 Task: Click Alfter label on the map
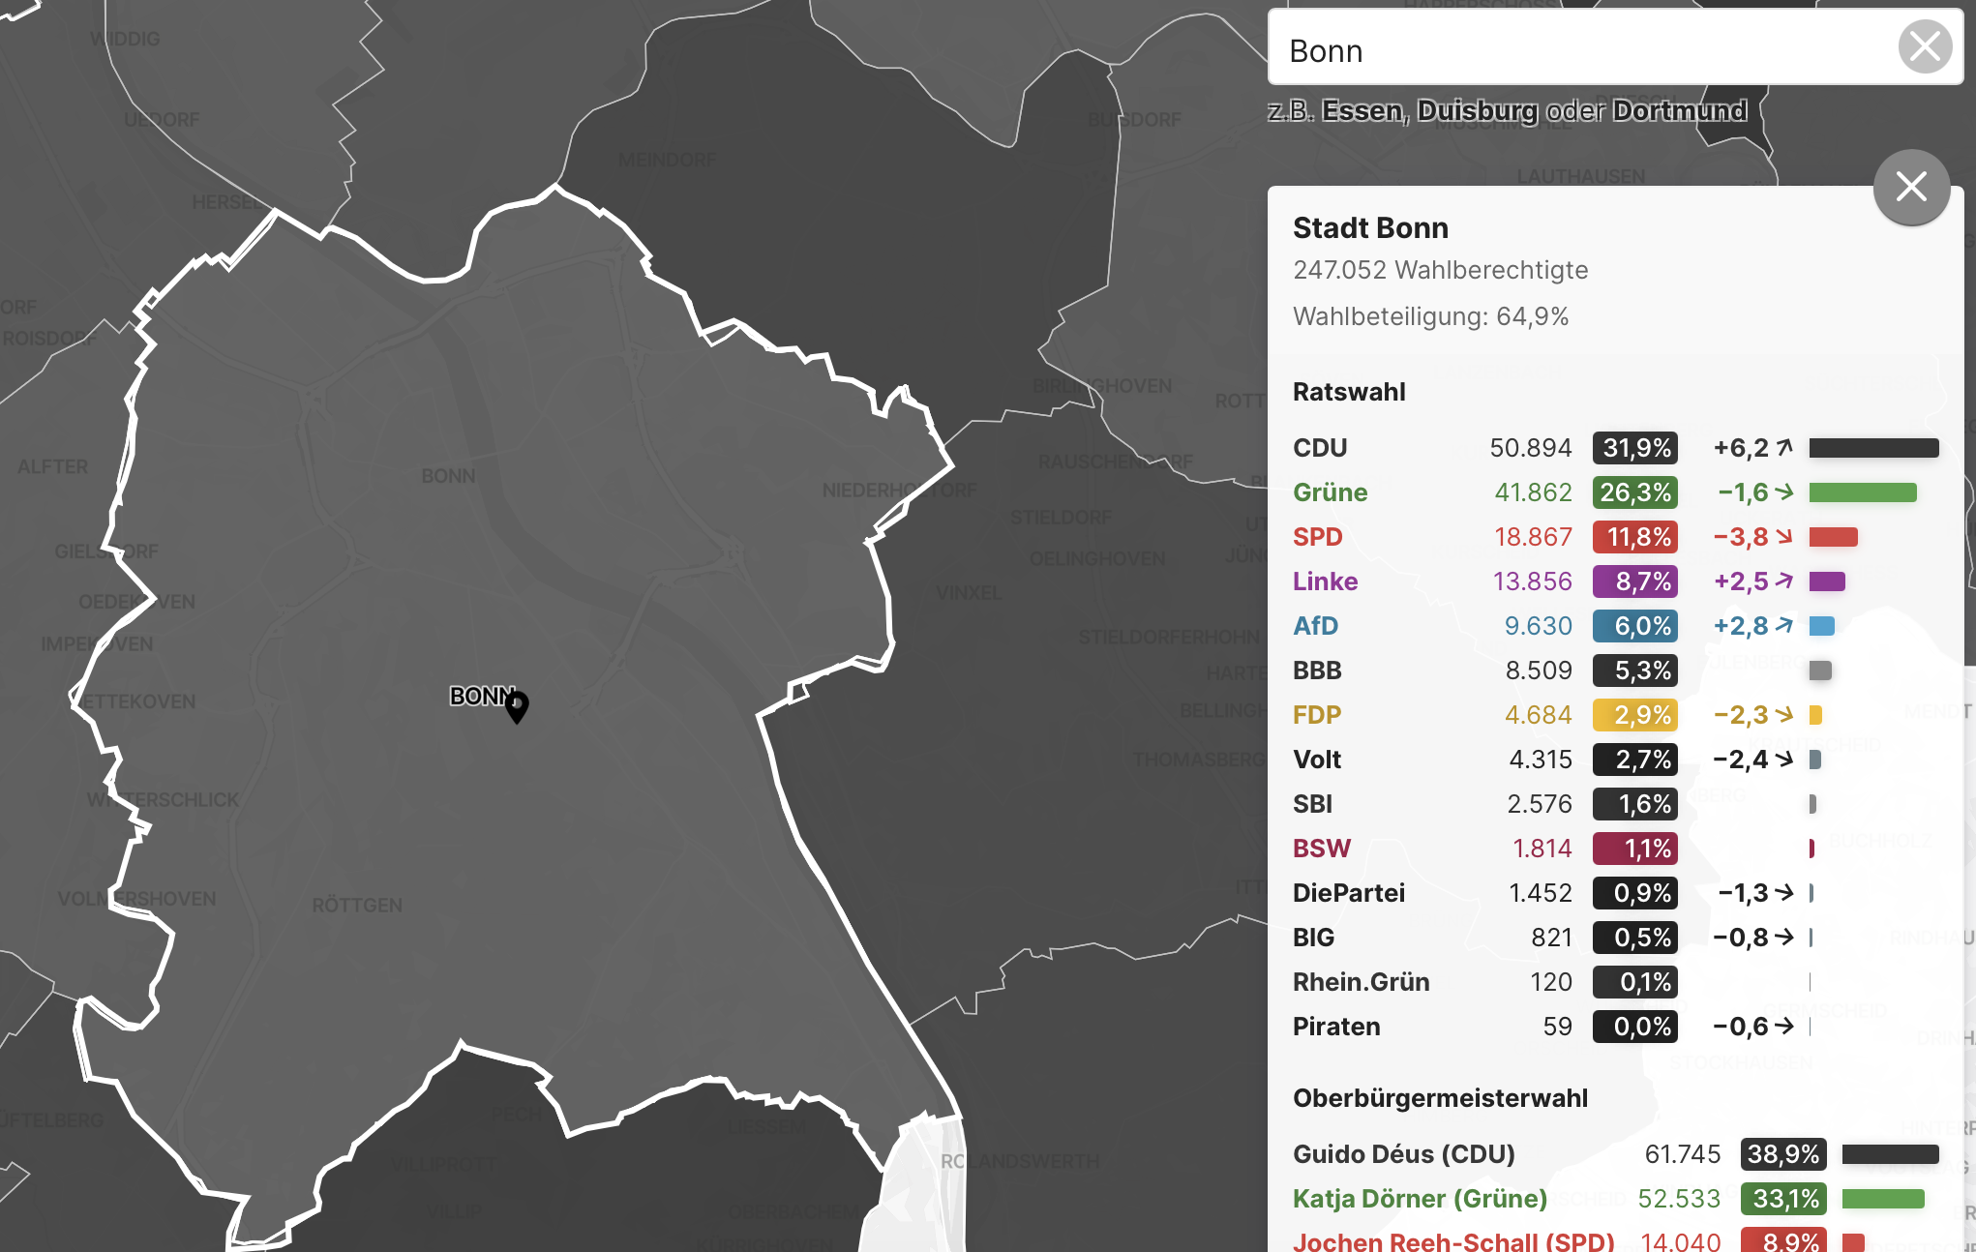coord(52,467)
